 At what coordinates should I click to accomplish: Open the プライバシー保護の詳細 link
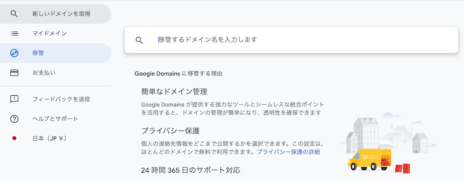[x=288, y=152]
